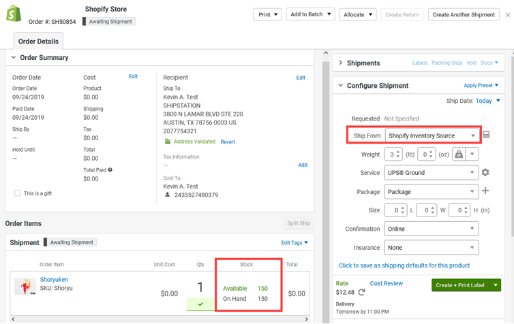Click the Shopify bag logo

pyautogui.click(x=14, y=14)
